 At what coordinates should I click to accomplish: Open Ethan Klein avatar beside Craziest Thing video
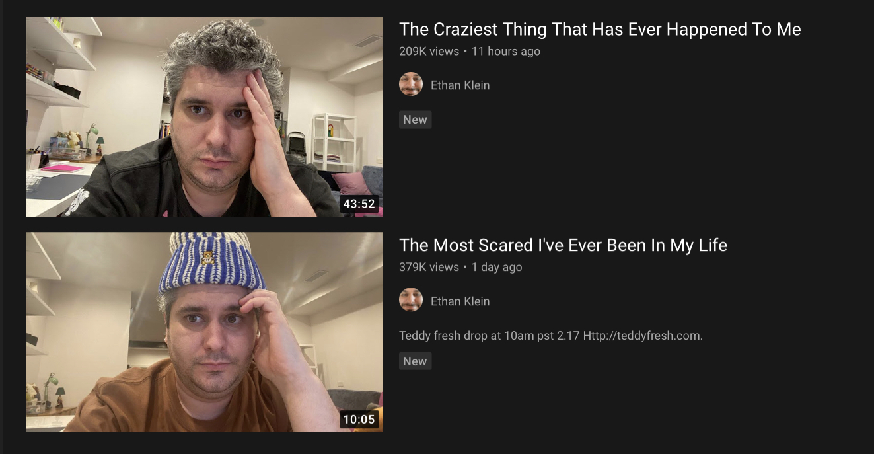pos(411,85)
